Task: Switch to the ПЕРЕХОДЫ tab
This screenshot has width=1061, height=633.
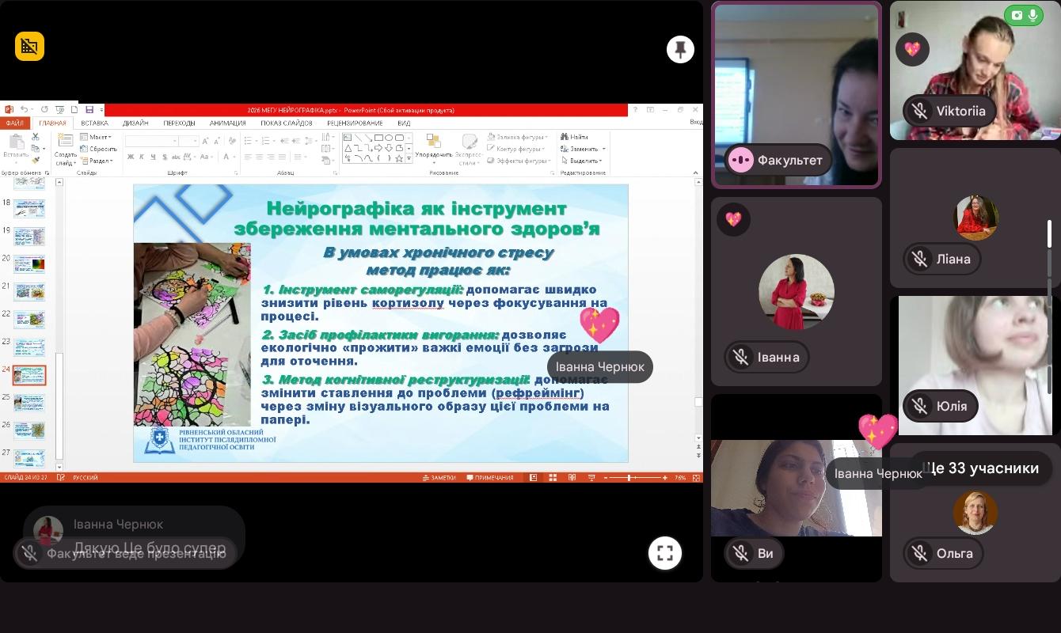Action: click(179, 123)
